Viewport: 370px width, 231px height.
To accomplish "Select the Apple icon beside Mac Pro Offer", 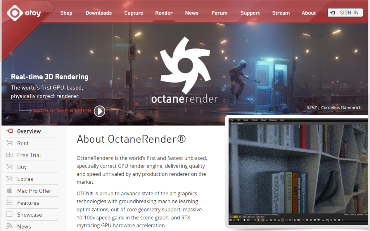I will pos(9,191).
